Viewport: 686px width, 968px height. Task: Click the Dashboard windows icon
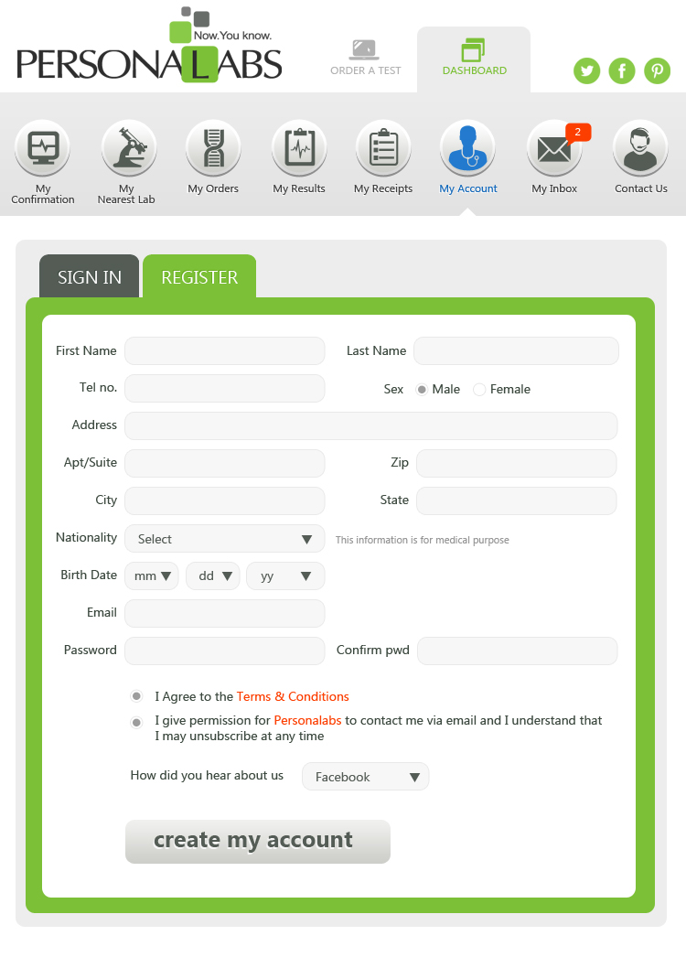coord(473,50)
